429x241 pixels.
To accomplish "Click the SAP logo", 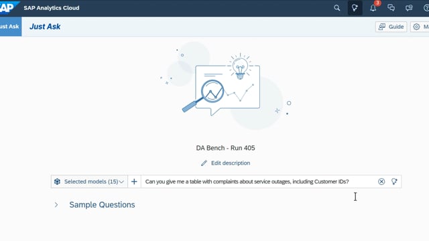I will pyautogui.click(x=9, y=7).
